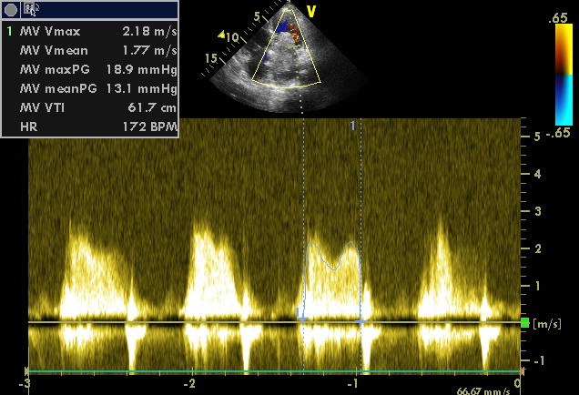Select the MV VTI measurement row
Image resolution: width=579 pixels, height=395 pixels.
click(89, 107)
